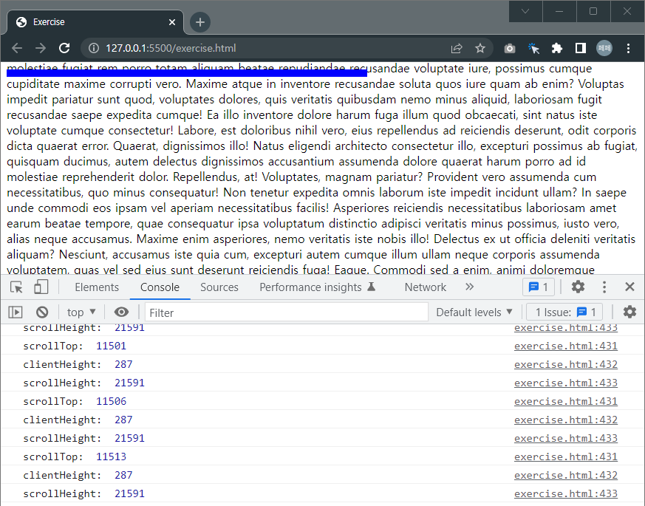Switch to Elements panel
The image size is (645, 506).
point(97,287)
